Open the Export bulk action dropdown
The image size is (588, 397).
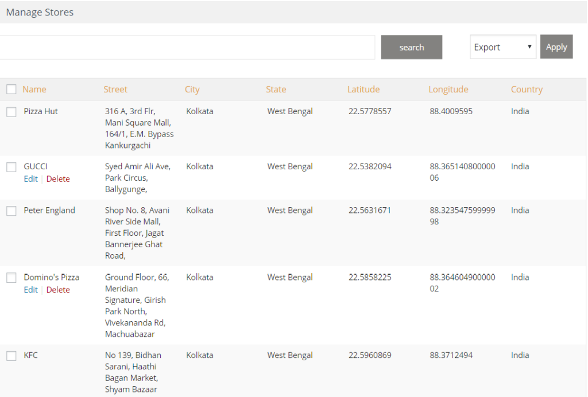click(x=503, y=47)
